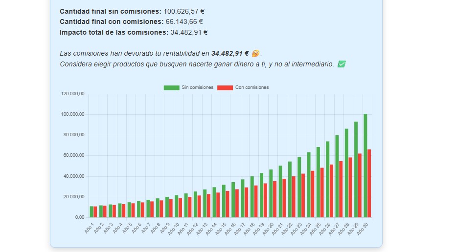Click the 'Sin comisiones' legend label
456x252 pixels.
pyautogui.click(x=198, y=87)
